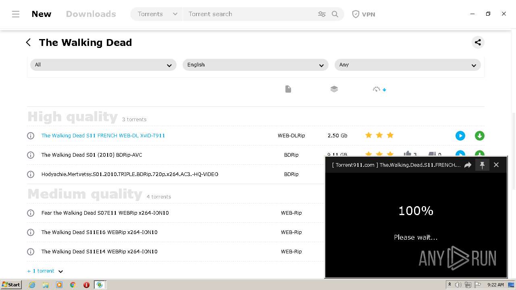Open the 'All' filter dropdown
Viewport: 516px width, 290px height.
103,65
